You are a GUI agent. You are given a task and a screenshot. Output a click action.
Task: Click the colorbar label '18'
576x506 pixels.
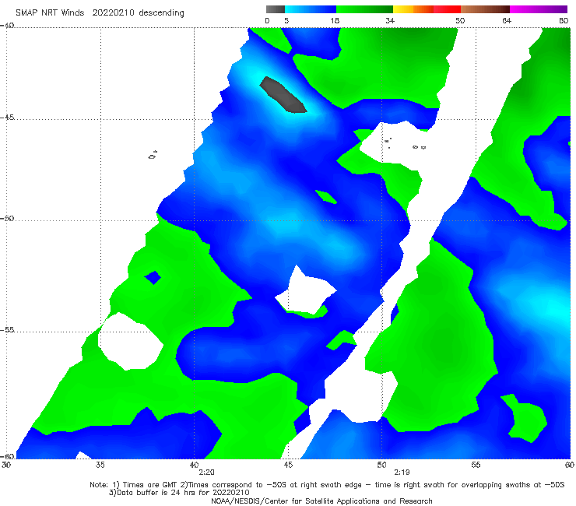tap(335, 21)
